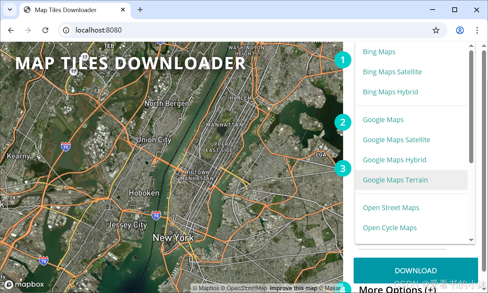488x293 pixels.
Task: Go back to previous page
Action: (11, 30)
